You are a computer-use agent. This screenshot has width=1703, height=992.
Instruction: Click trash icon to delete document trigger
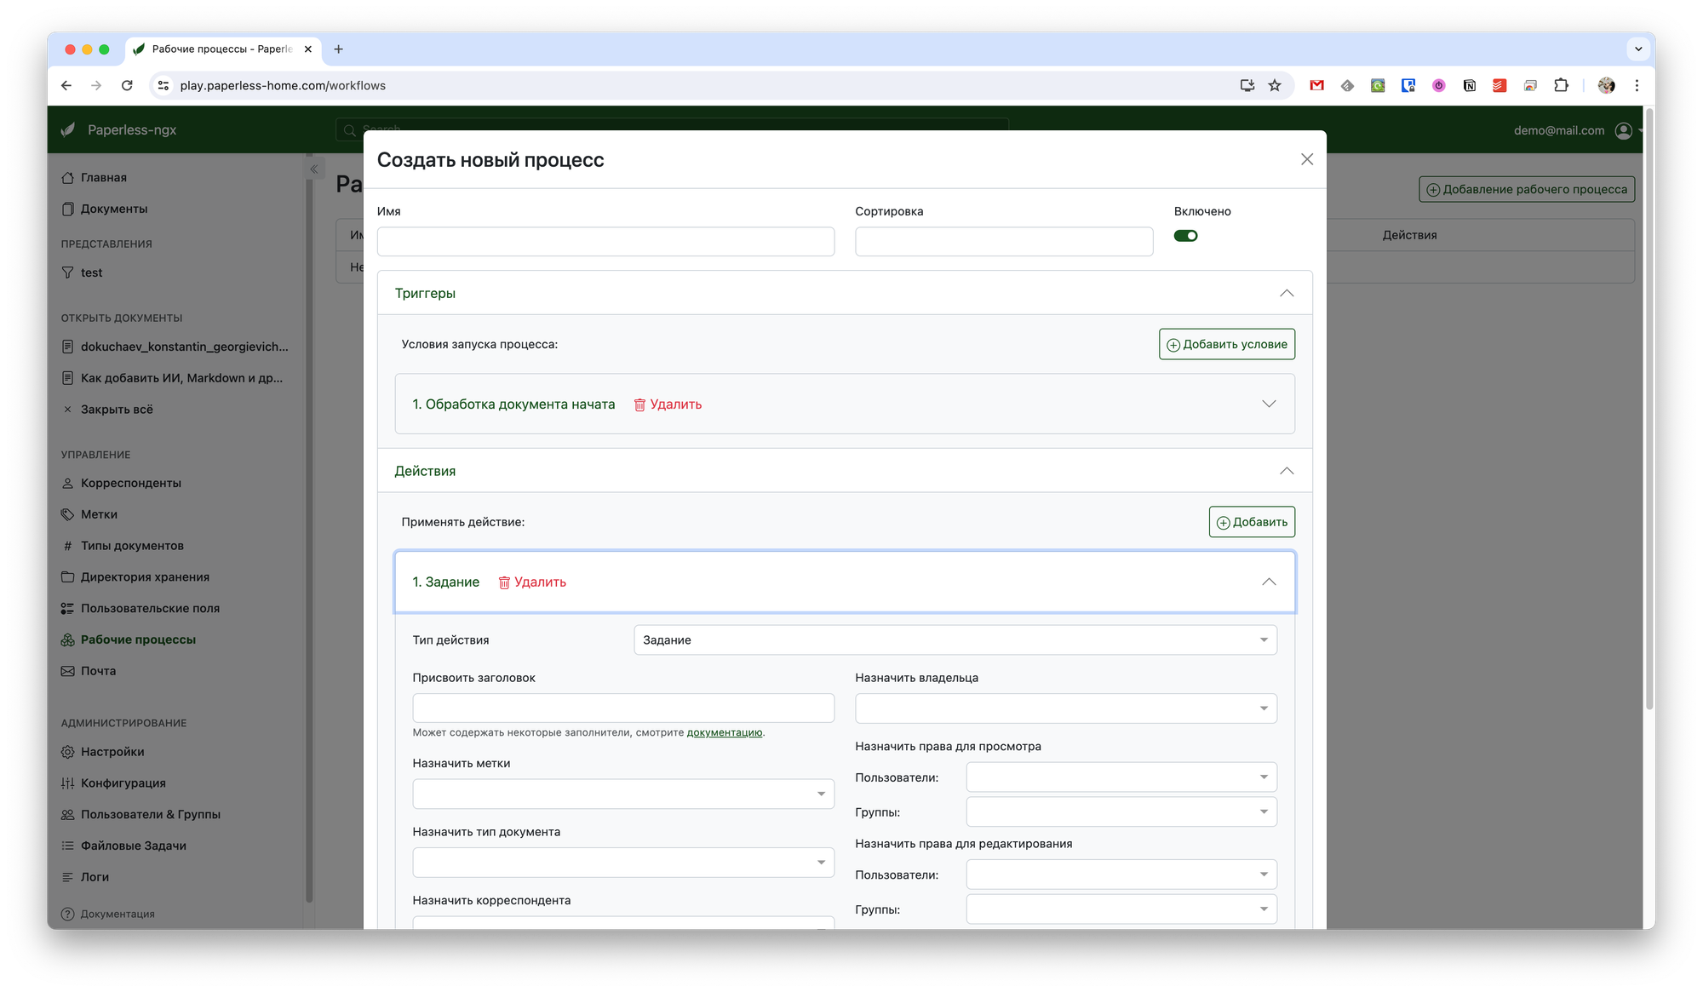coord(639,404)
